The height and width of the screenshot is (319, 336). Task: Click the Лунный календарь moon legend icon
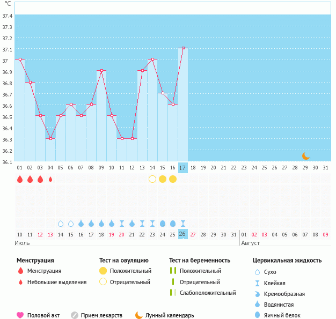(x=139, y=315)
